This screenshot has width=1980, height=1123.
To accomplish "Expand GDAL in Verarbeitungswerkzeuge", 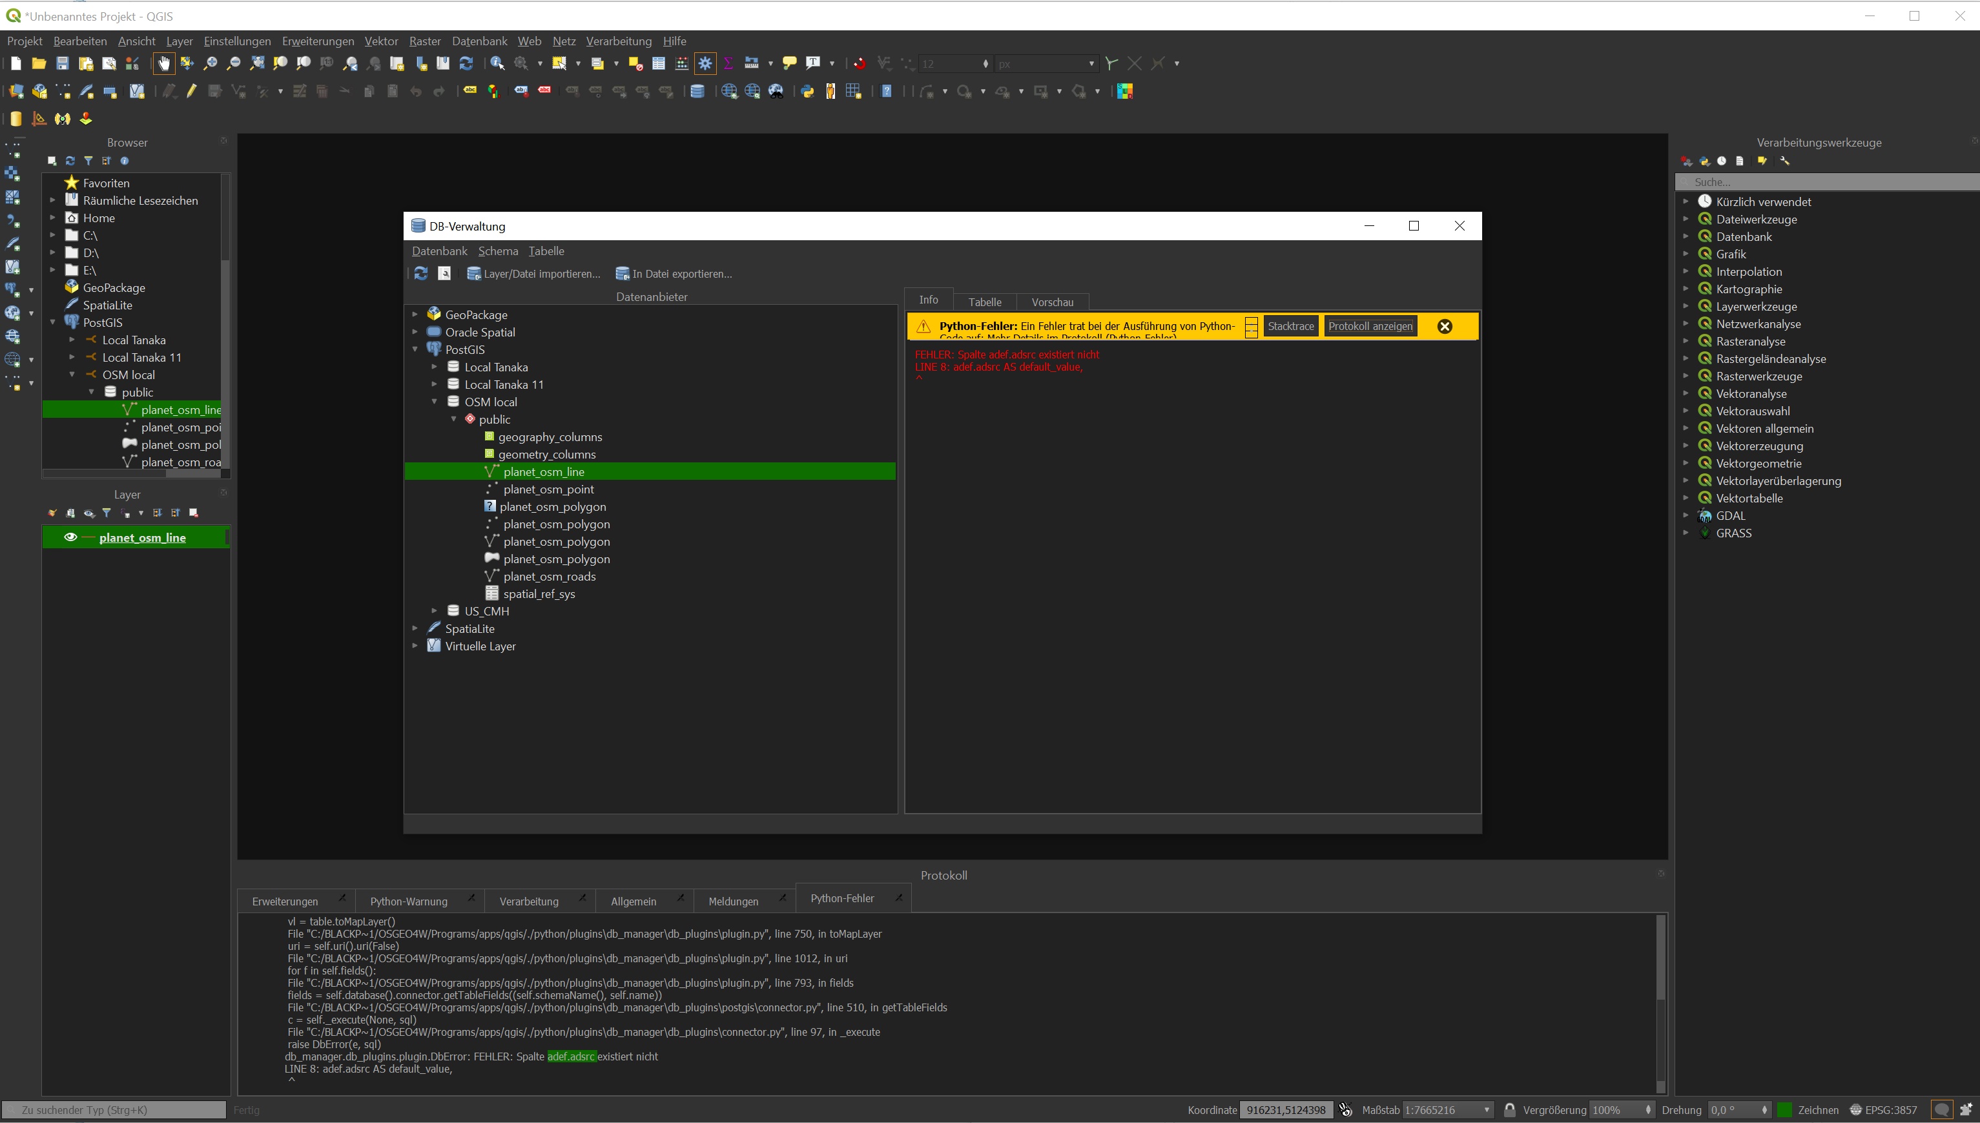I will (1686, 515).
